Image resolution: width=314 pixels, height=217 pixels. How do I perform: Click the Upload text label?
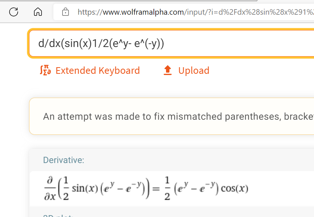[194, 70]
